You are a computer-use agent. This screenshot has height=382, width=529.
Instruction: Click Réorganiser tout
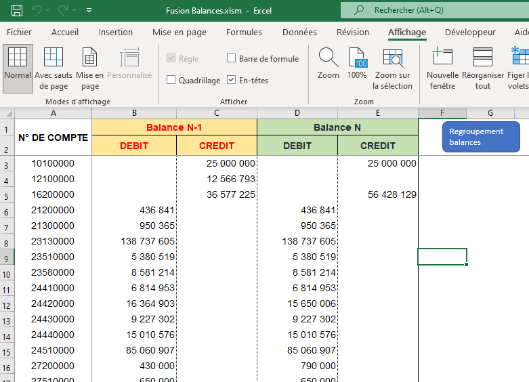pyautogui.click(x=483, y=68)
